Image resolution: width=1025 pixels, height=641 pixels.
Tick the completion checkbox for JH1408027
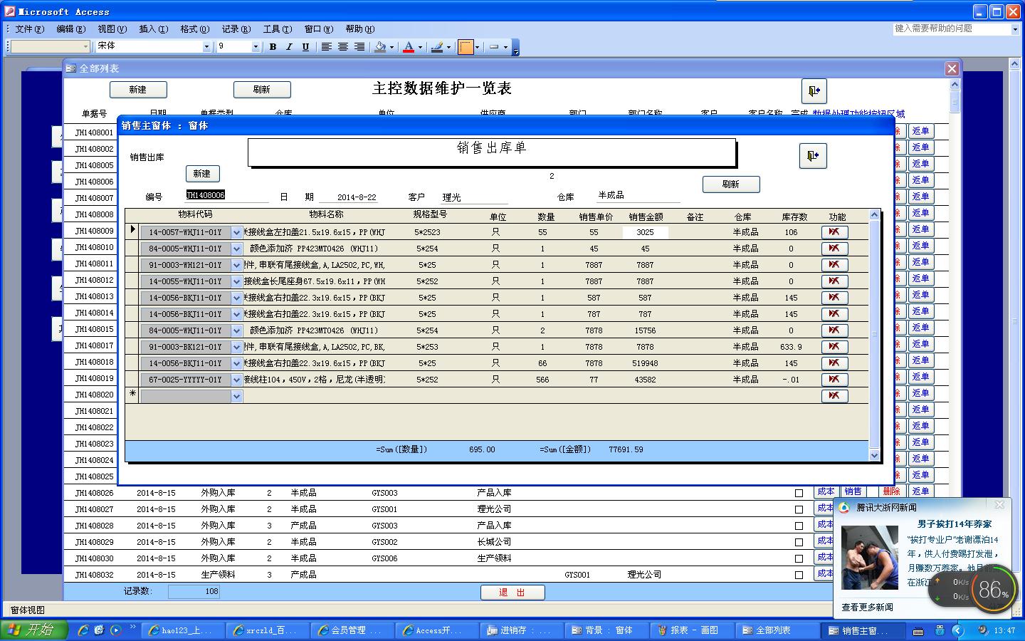pos(799,509)
